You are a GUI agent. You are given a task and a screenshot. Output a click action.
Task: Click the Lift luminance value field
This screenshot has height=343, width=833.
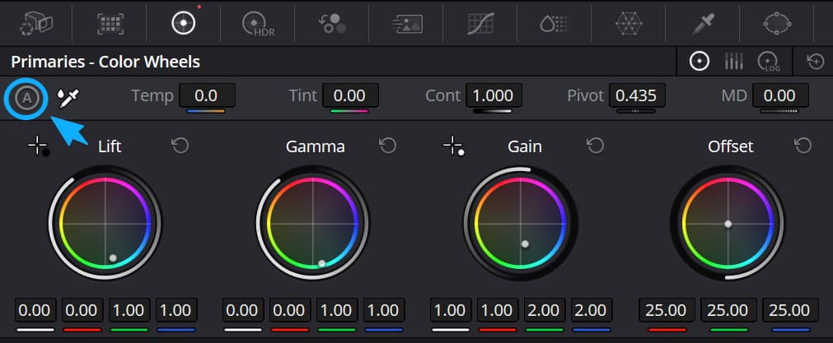pyautogui.click(x=35, y=310)
